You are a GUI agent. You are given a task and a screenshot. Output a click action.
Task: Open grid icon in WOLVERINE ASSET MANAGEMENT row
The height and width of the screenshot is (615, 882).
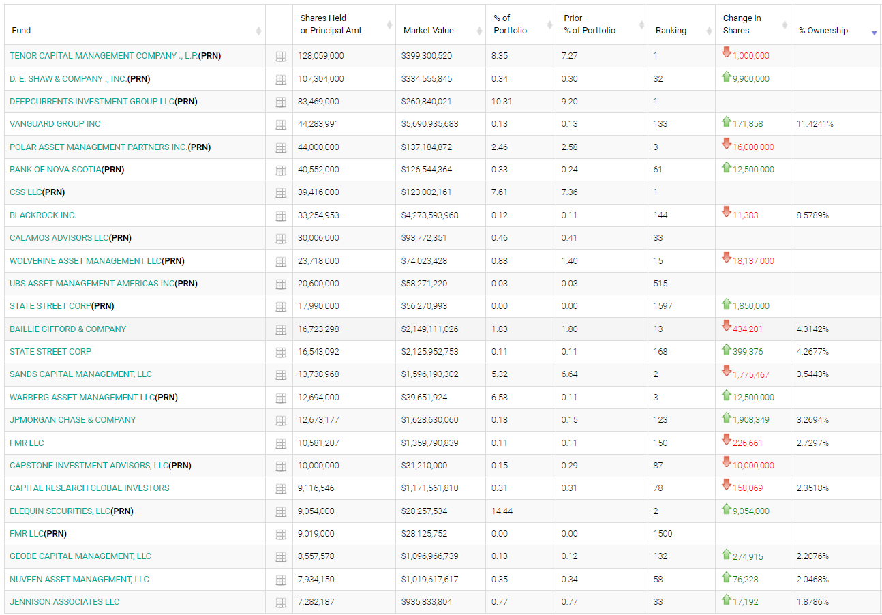point(280,262)
